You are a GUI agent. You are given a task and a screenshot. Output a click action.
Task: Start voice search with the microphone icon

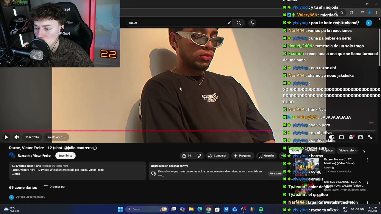(252, 23)
